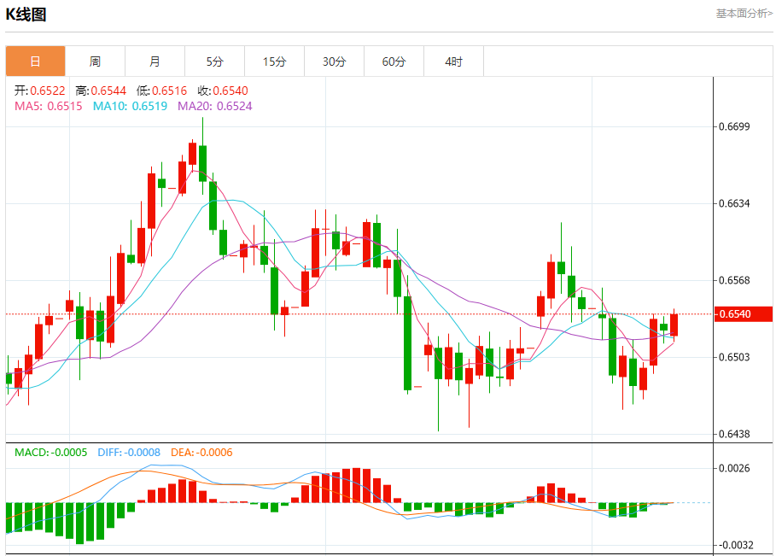Click the 0.6634 price axis label
776x556 pixels.
[x=734, y=203]
